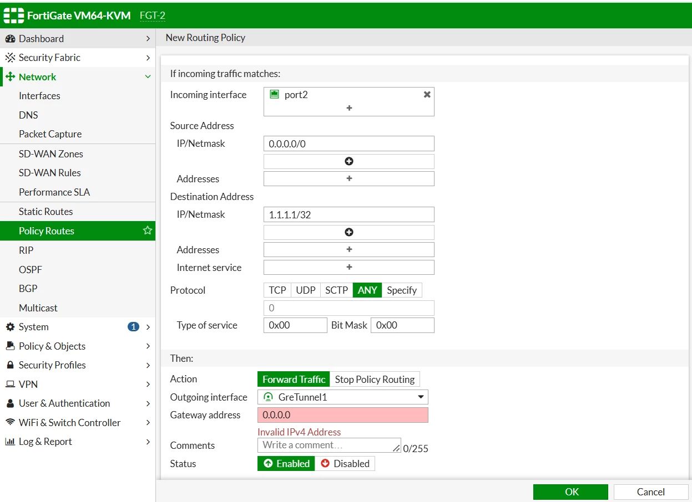This screenshot has width=692, height=502.
Task: Select ANY protocol
Action: (367, 290)
